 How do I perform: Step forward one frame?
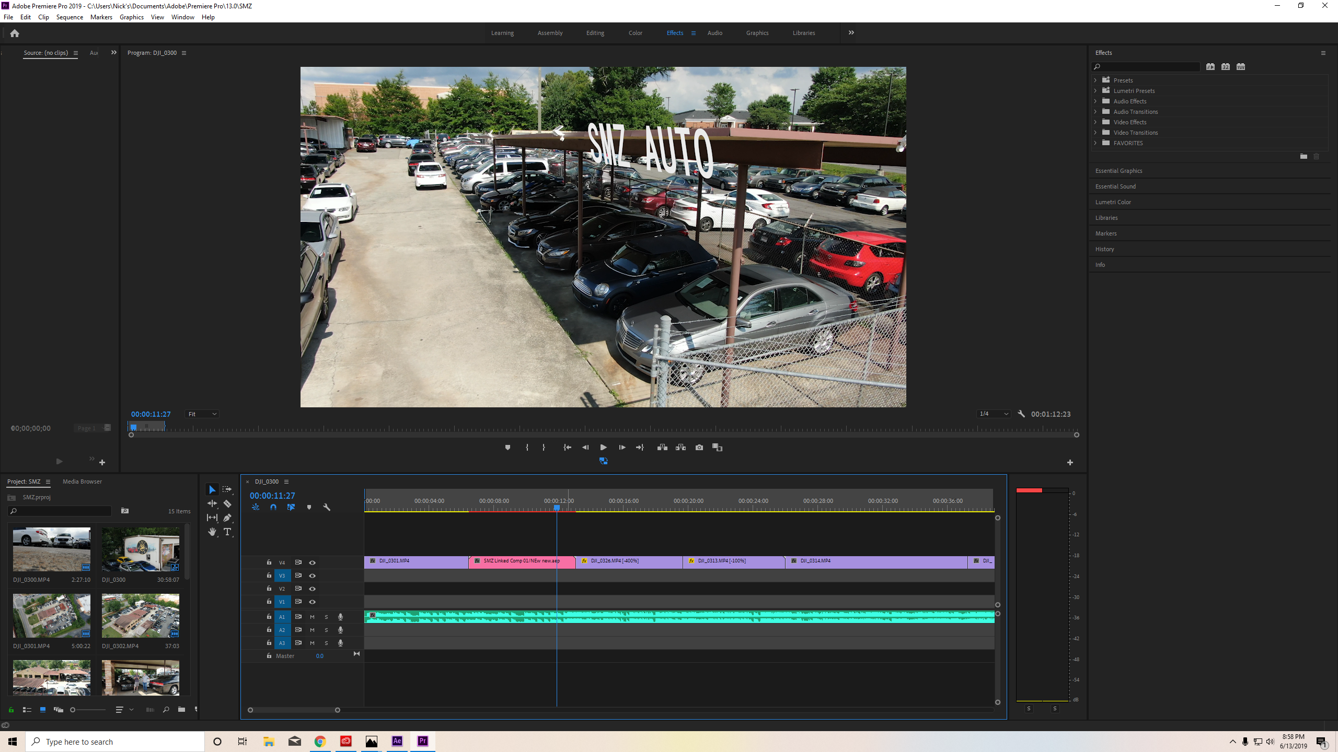tap(622, 448)
